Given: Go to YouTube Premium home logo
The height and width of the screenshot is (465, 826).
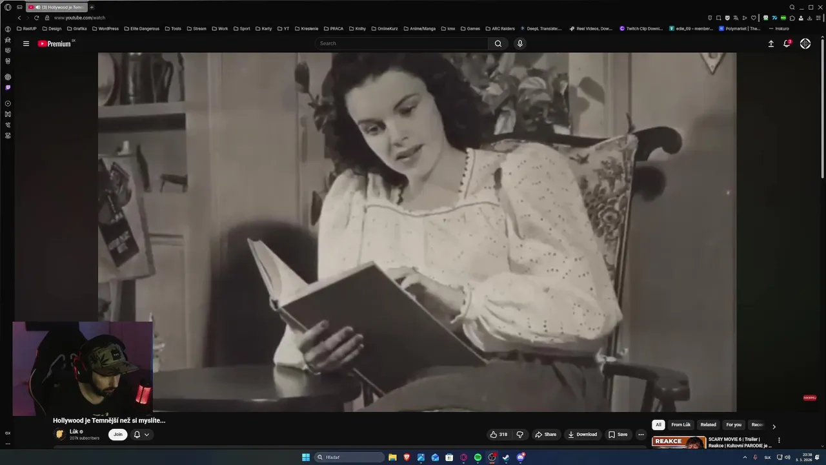Looking at the screenshot, I should [x=54, y=44].
